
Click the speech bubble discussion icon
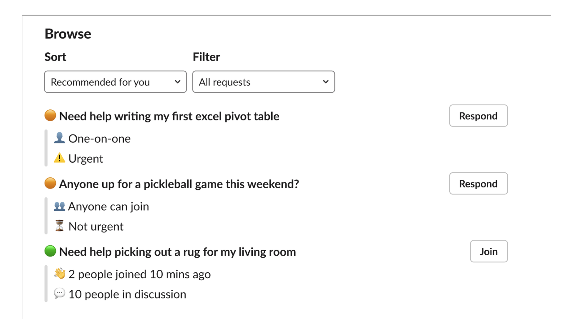coord(59,293)
